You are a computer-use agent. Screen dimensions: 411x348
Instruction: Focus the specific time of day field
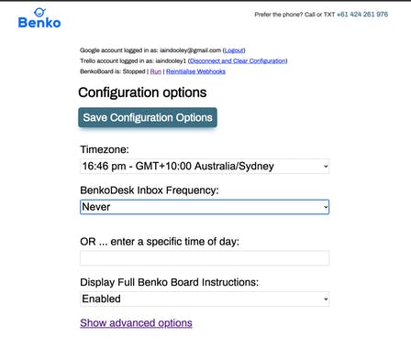coord(205,258)
